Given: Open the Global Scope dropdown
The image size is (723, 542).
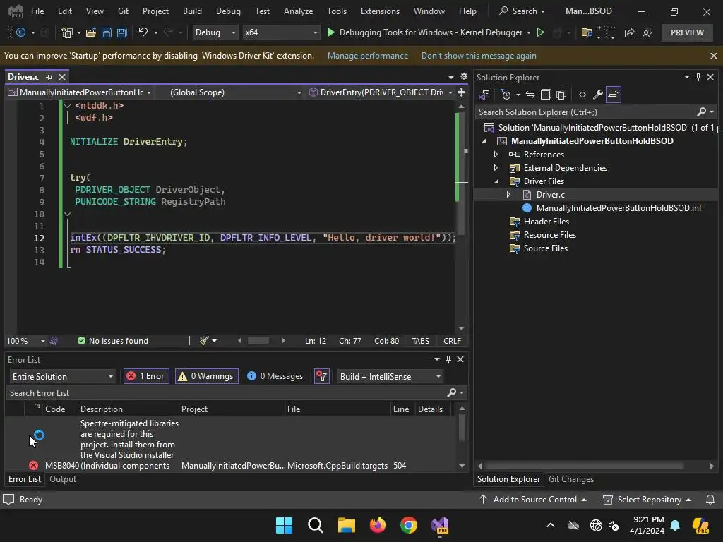Looking at the screenshot, I should pyautogui.click(x=234, y=92).
